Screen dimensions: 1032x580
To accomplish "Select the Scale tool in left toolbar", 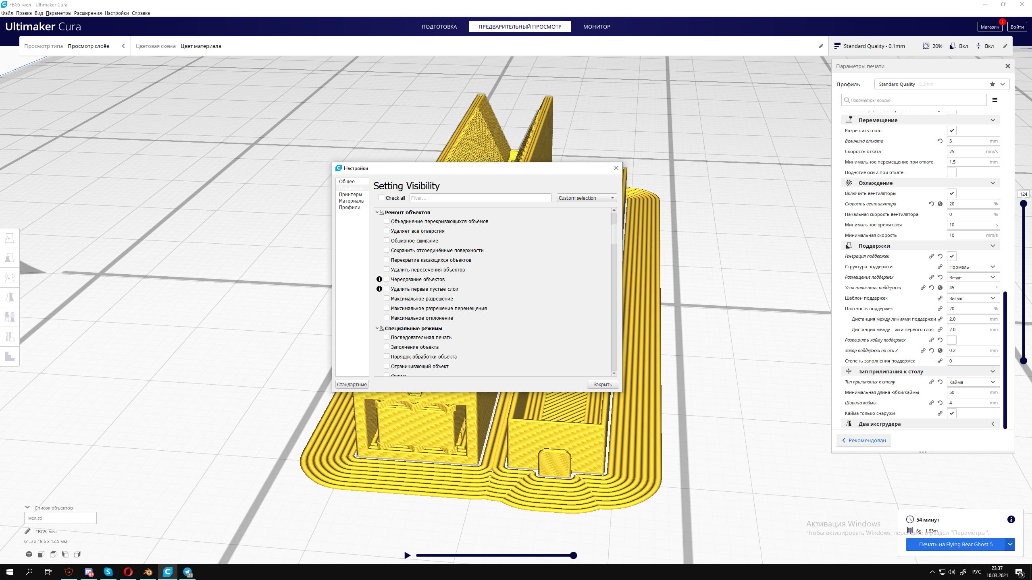I will (x=10, y=258).
